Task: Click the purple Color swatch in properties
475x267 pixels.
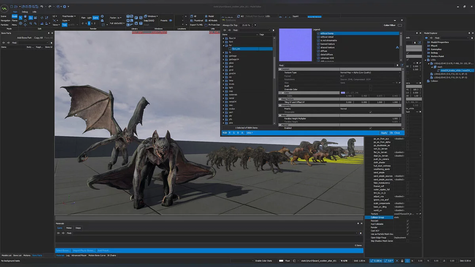Action: coord(343,93)
